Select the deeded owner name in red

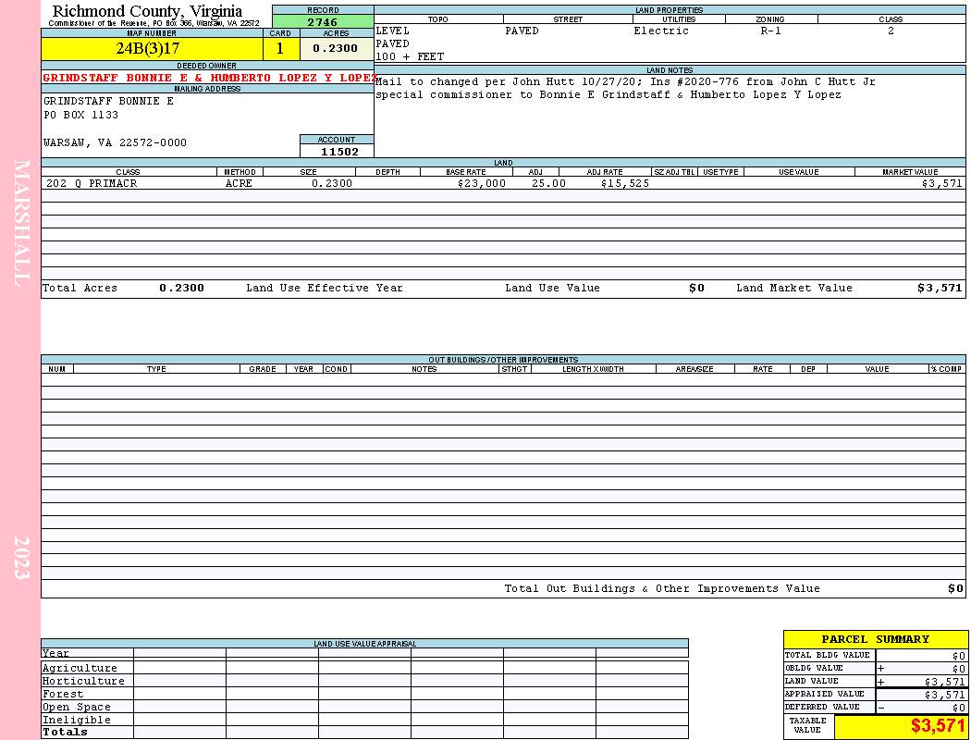coord(209,78)
